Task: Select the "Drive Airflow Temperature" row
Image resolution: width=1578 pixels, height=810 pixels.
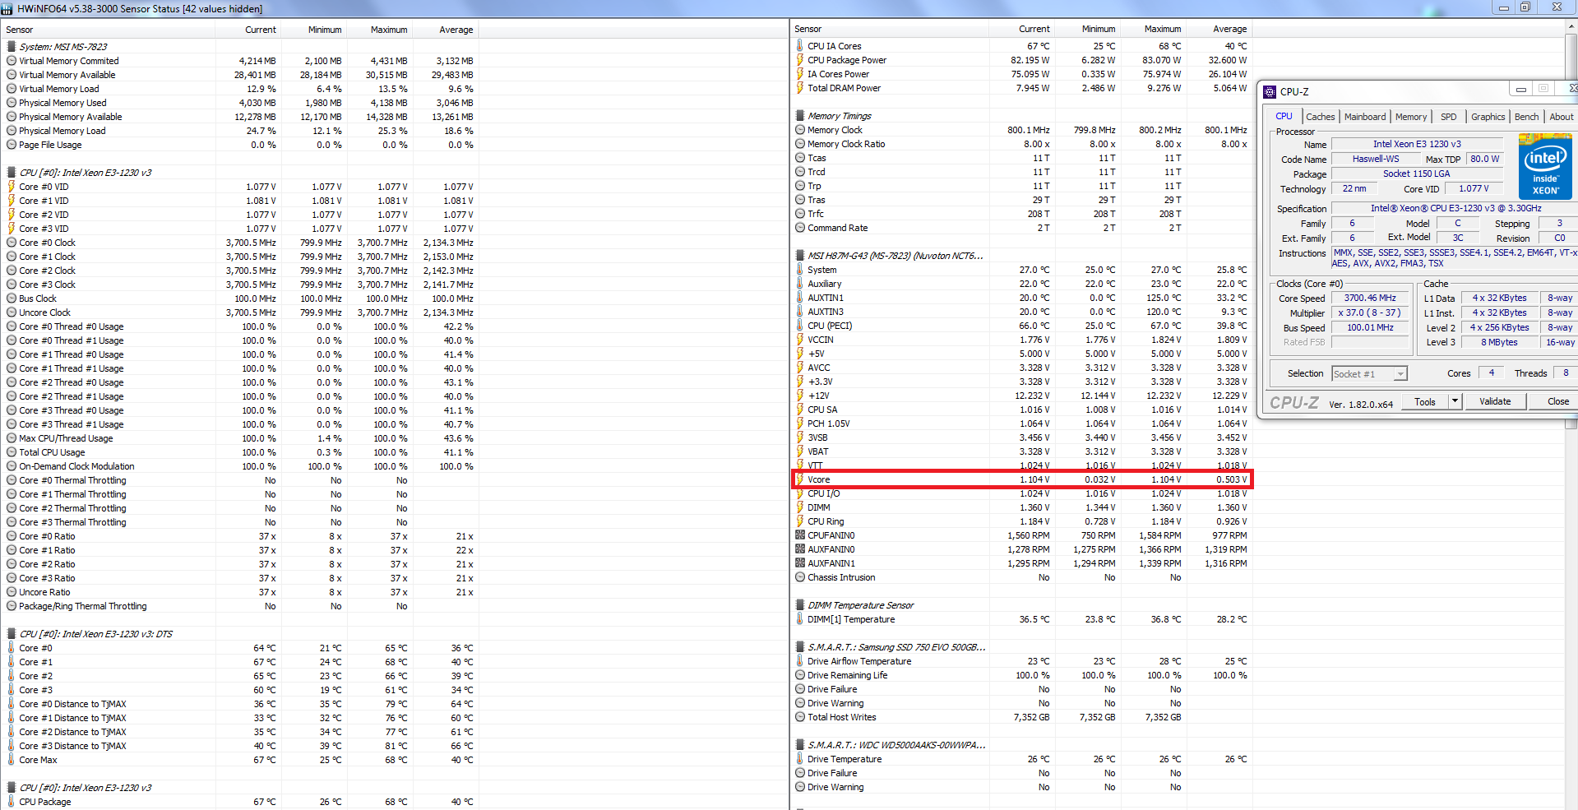Action: [x=1022, y=661]
